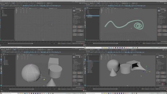Click range slider bar in top-left window

(21, 44)
